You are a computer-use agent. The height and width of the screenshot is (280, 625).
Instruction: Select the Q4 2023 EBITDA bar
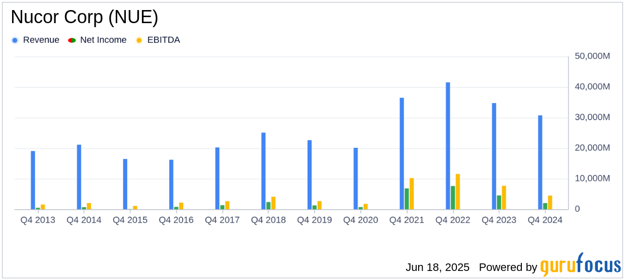point(504,198)
